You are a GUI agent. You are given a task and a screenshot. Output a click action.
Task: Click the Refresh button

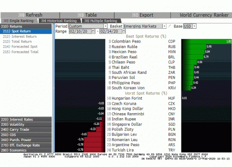click(x=30, y=15)
